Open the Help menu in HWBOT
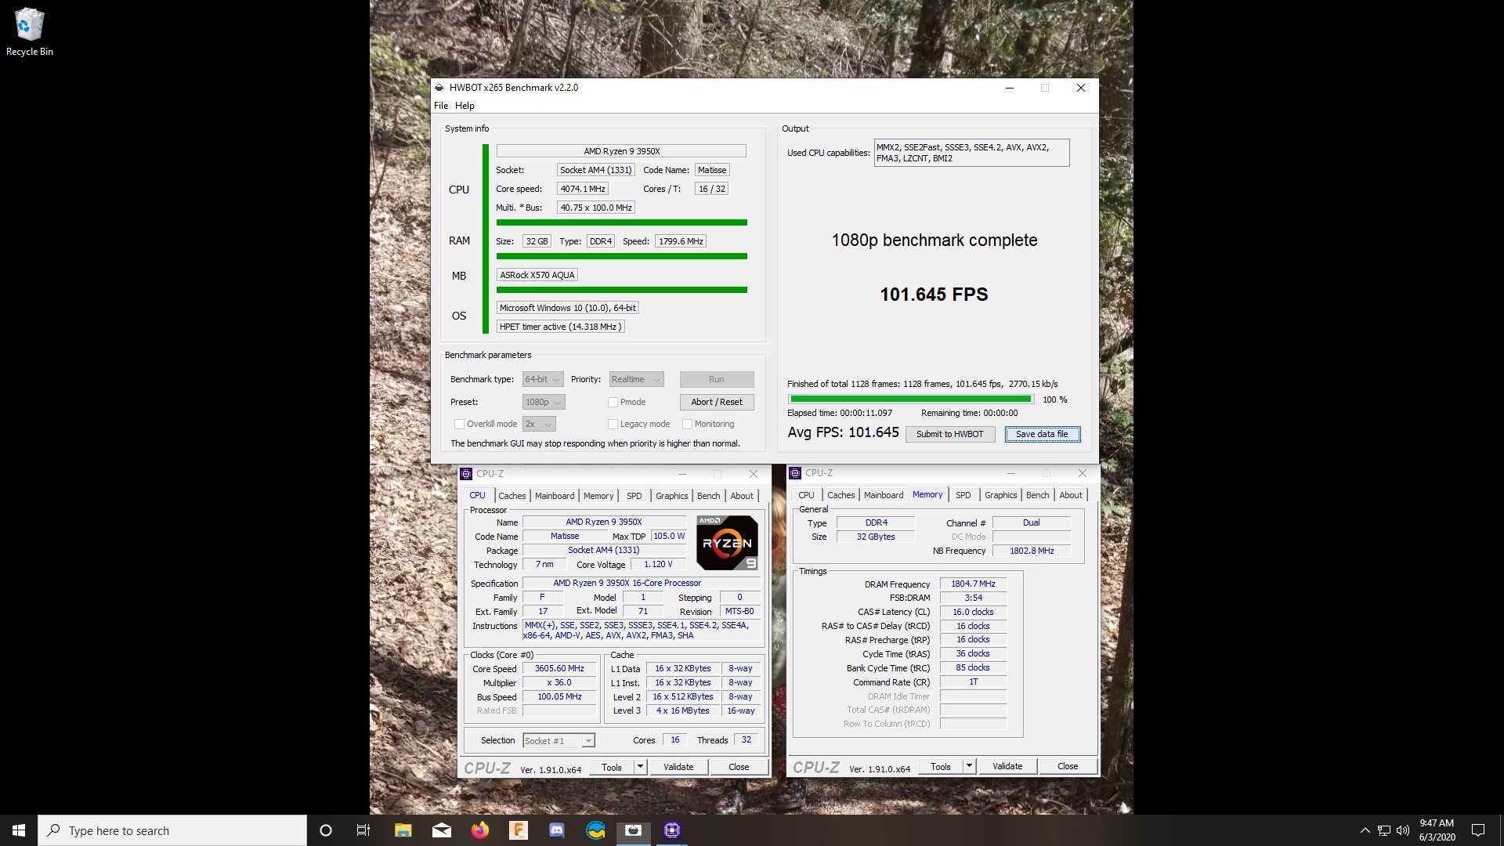This screenshot has width=1504, height=846. point(465,106)
